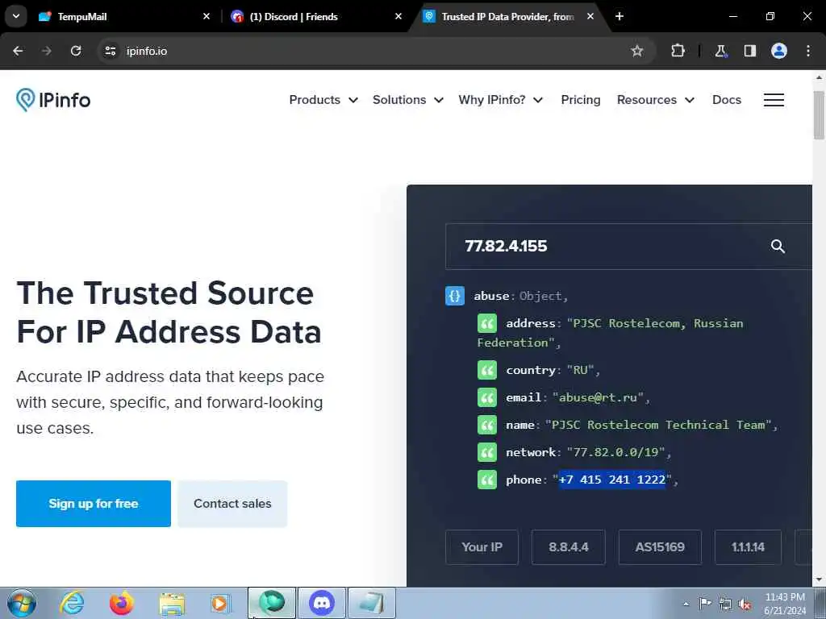Image resolution: width=826 pixels, height=619 pixels.
Task: Bookmark this page with the star
Action: (x=637, y=51)
